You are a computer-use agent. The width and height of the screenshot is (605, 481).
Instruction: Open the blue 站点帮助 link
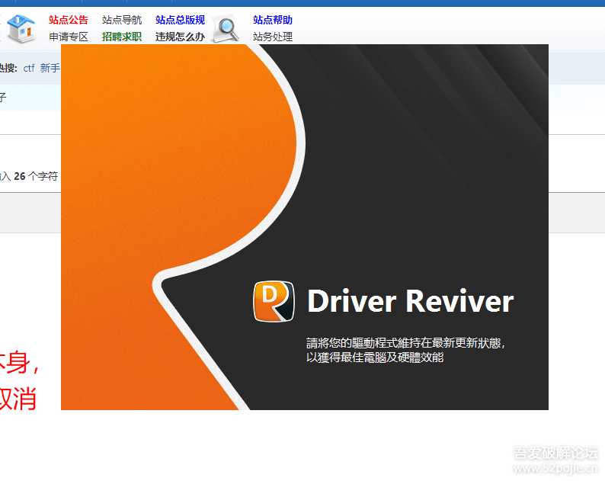(x=273, y=20)
